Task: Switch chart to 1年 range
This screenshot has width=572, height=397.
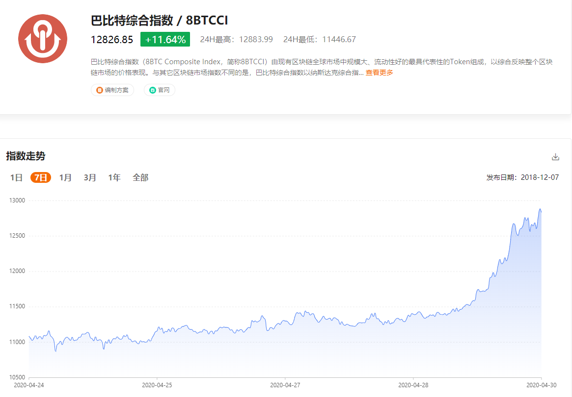Action: (x=114, y=177)
